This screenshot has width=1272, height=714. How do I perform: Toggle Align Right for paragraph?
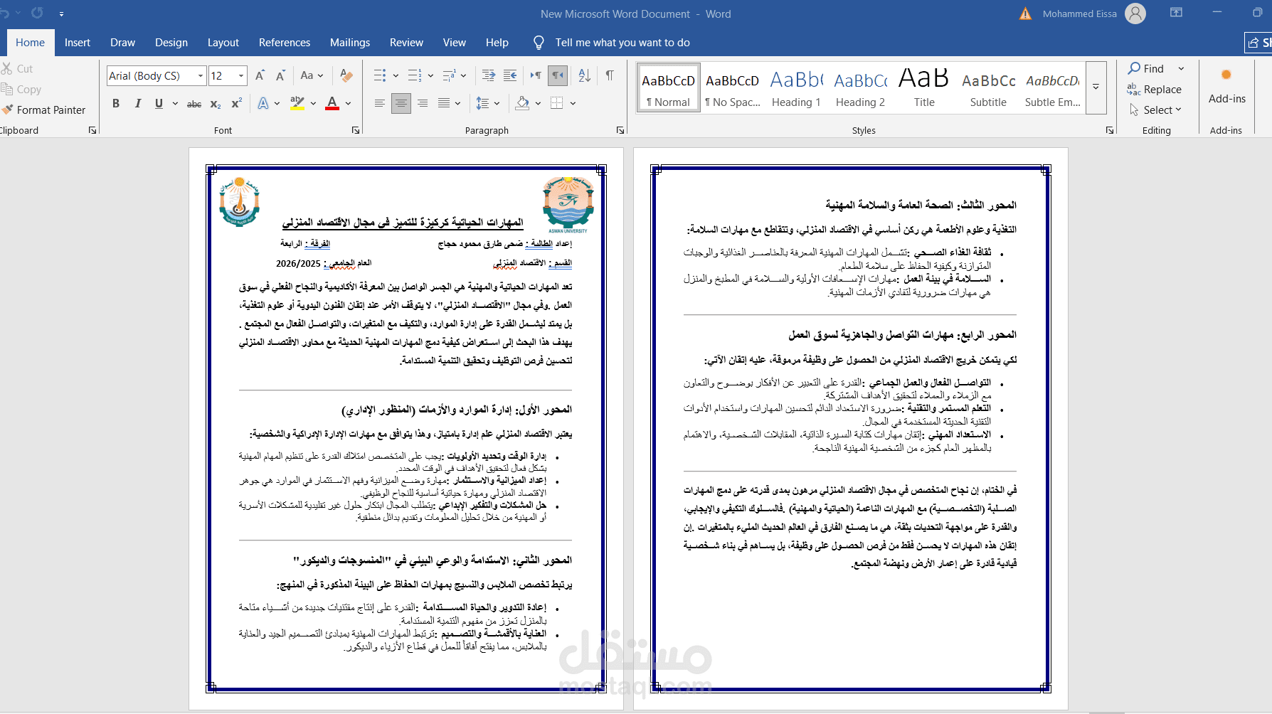coord(423,103)
